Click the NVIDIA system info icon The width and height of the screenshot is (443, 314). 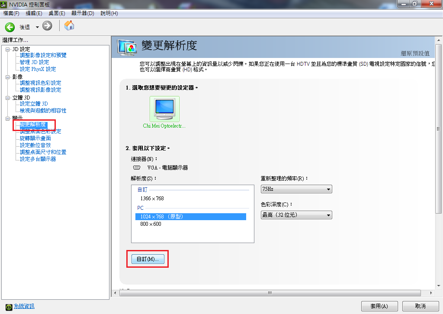click(9, 307)
